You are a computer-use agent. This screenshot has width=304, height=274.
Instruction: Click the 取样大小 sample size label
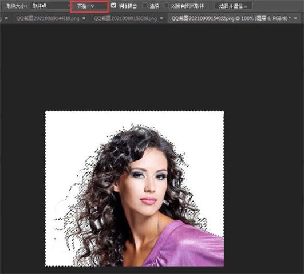pos(17,6)
